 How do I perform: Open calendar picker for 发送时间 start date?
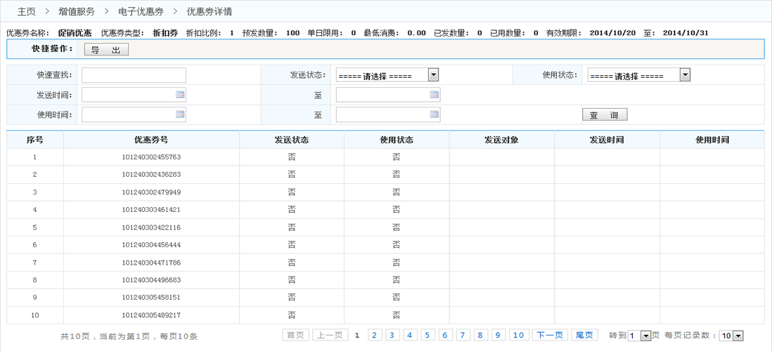[180, 95]
